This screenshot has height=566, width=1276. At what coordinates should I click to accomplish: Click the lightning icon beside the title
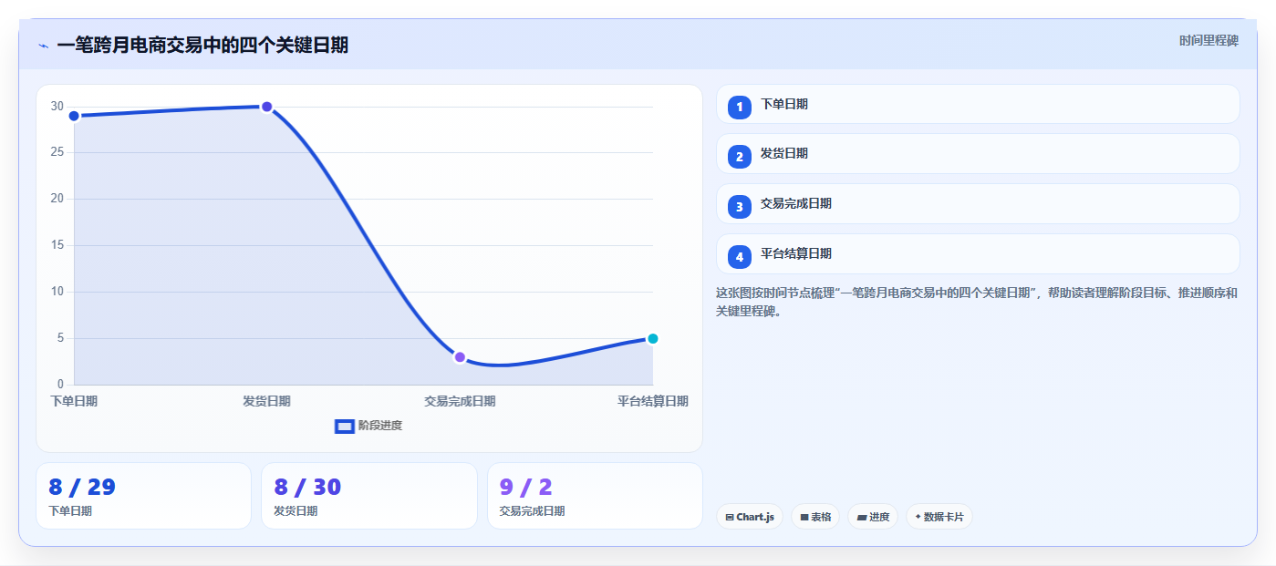pos(44,46)
